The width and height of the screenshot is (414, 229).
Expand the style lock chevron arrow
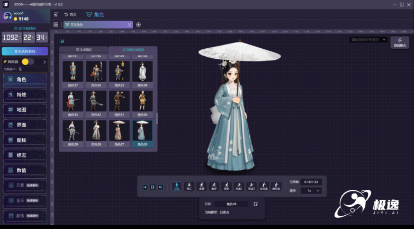coord(44,62)
